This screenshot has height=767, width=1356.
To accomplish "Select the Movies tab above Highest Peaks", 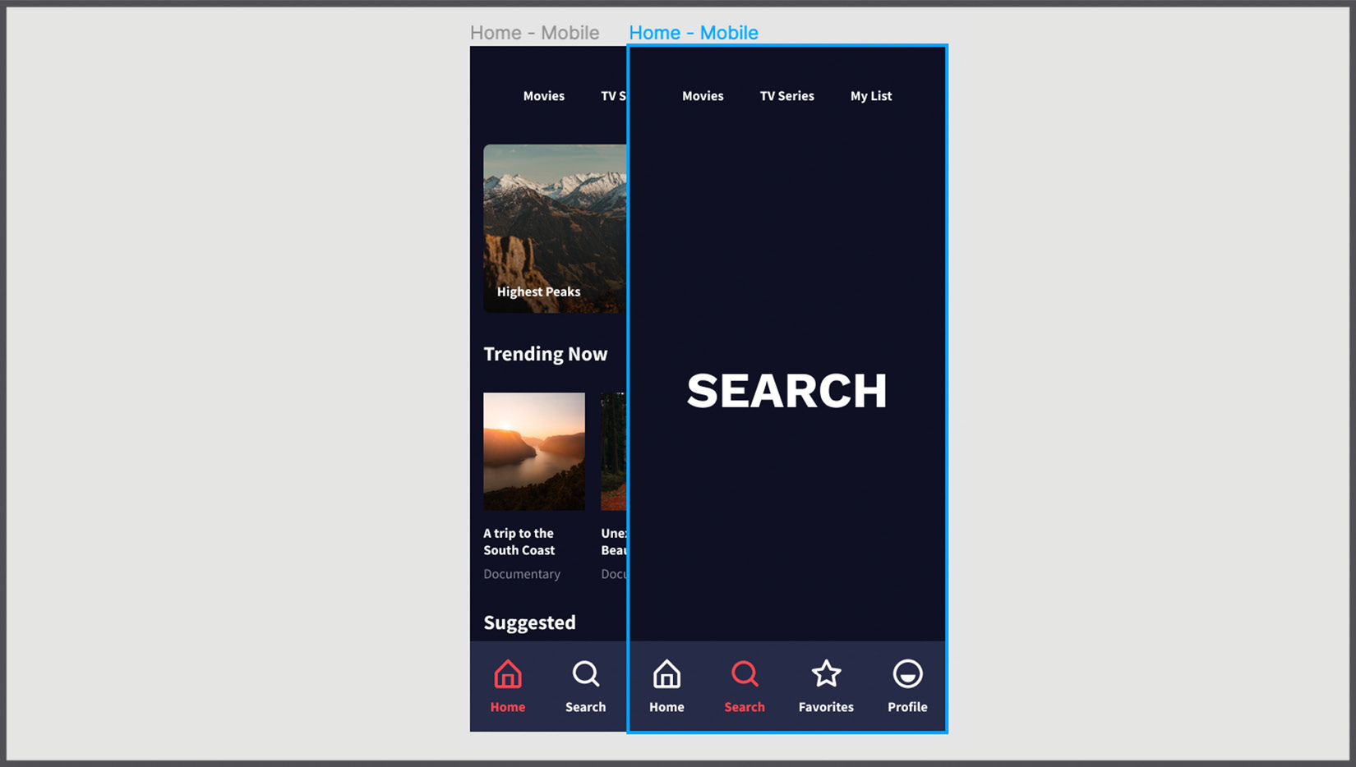I will pos(543,96).
